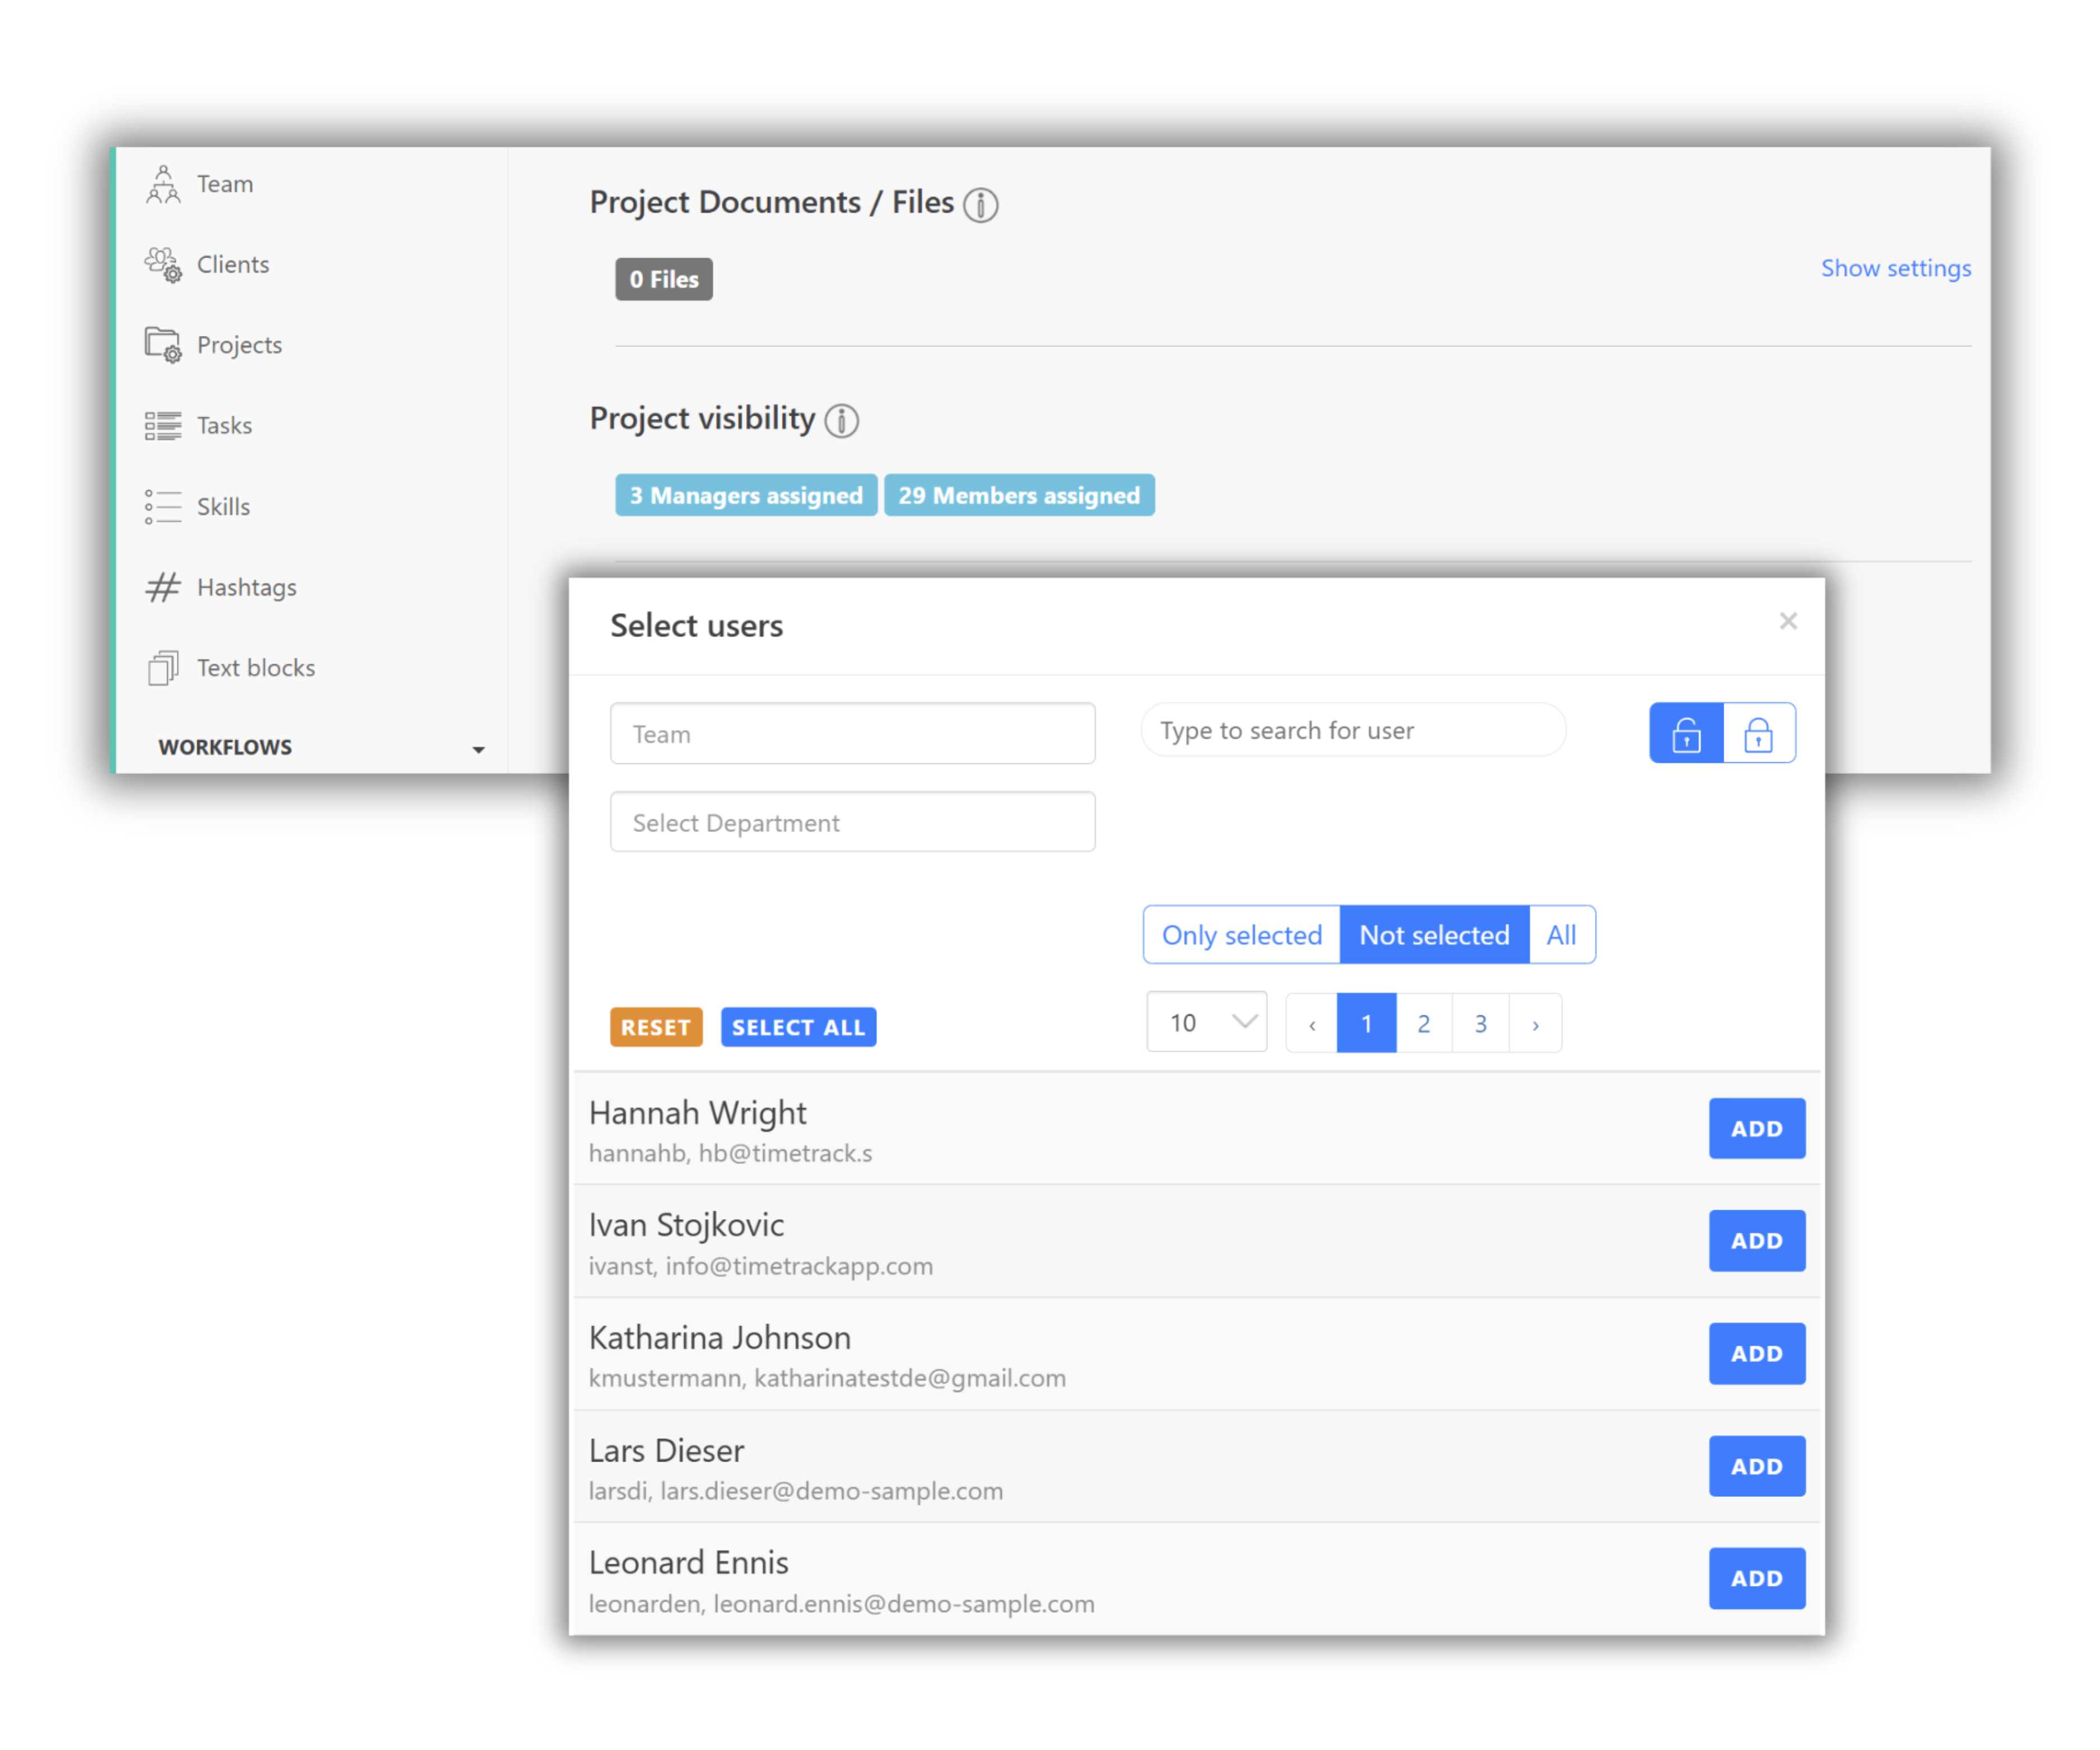Open the page size dropdown showing 10

(1206, 1022)
